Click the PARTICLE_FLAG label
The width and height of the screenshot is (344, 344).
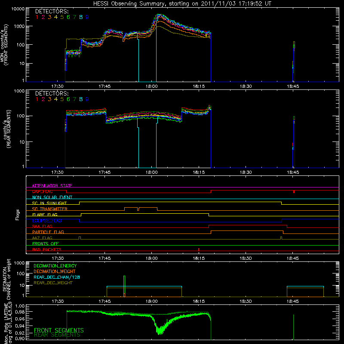48,232
